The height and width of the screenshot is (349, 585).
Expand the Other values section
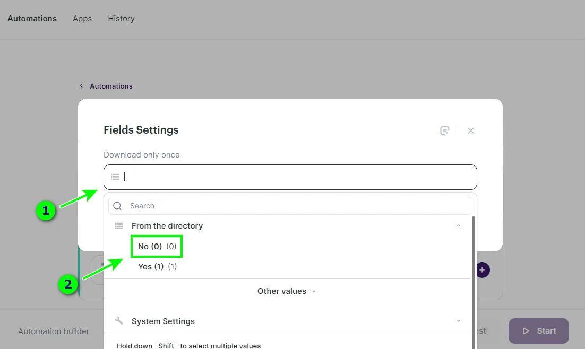click(287, 291)
